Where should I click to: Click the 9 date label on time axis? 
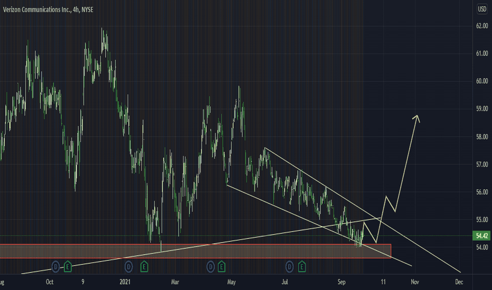click(x=83, y=282)
